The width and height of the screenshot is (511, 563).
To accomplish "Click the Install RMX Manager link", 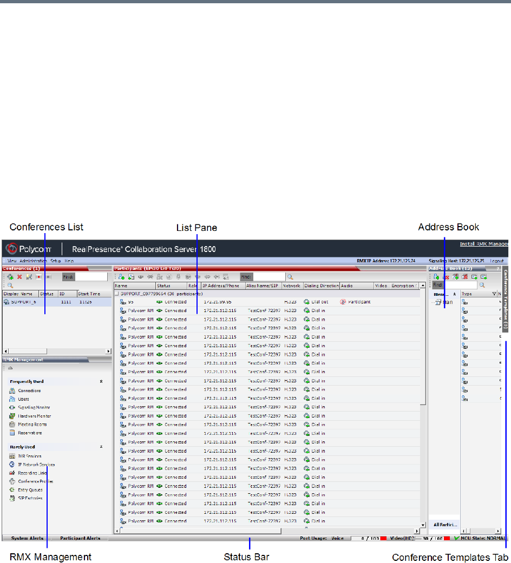I will pos(484,244).
